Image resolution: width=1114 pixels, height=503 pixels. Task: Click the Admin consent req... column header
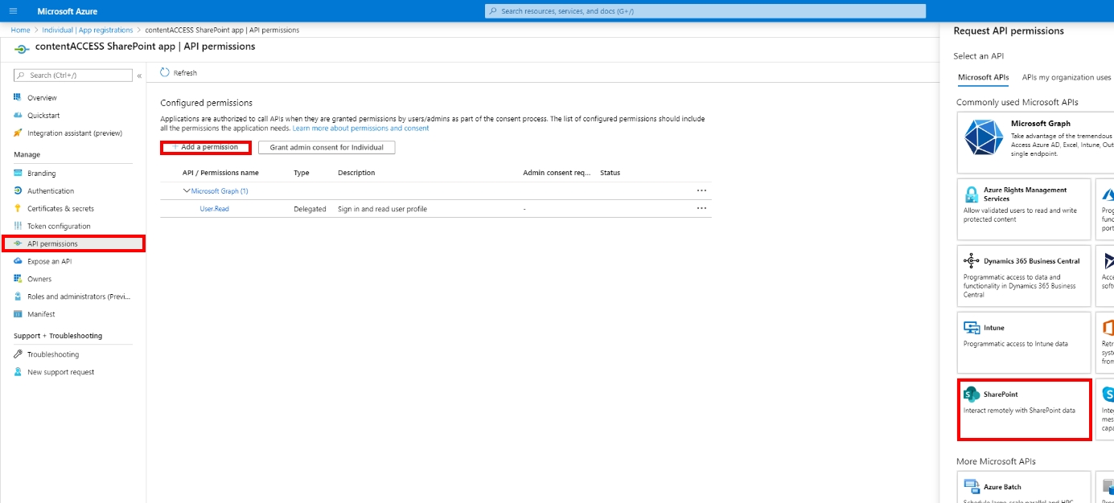click(557, 173)
